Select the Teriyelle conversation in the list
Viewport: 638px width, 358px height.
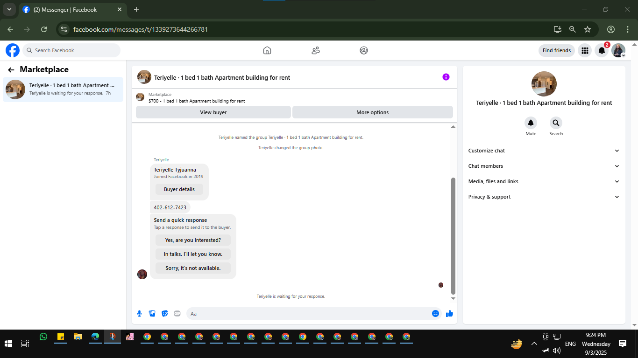63,89
